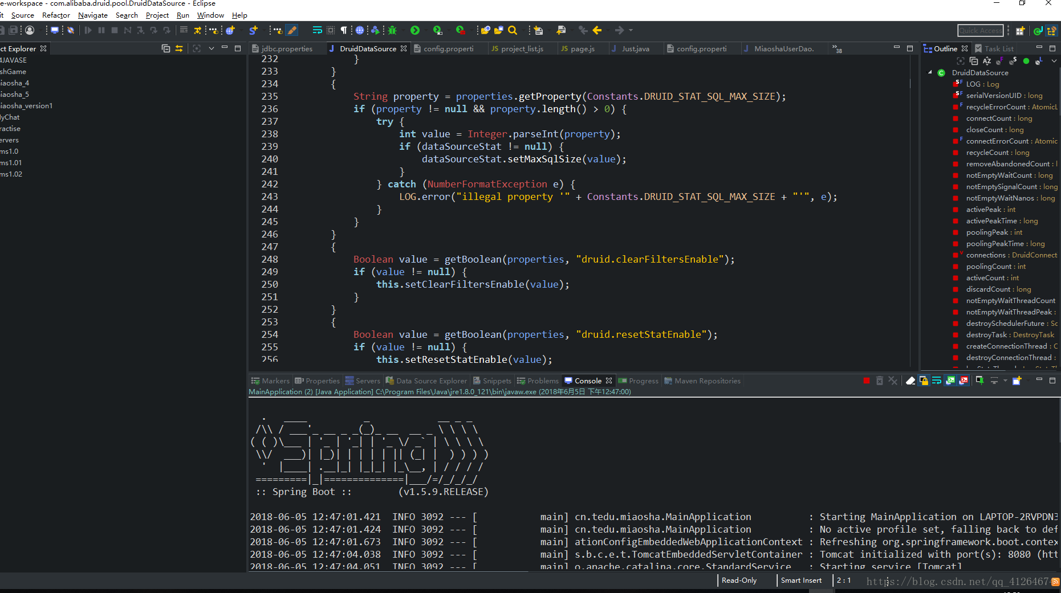Toggle Hide Fields in Outline
The width and height of the screenshot is (1061, 593).
click(x=1001, y=61)
